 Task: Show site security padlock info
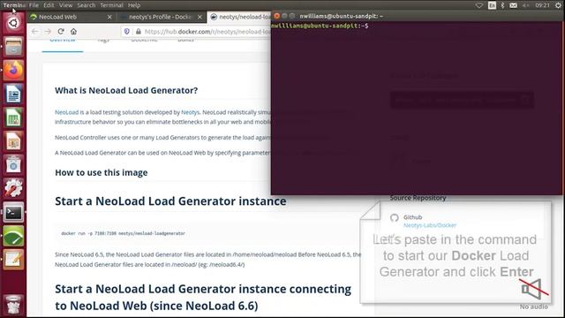[x=138, y=32]
